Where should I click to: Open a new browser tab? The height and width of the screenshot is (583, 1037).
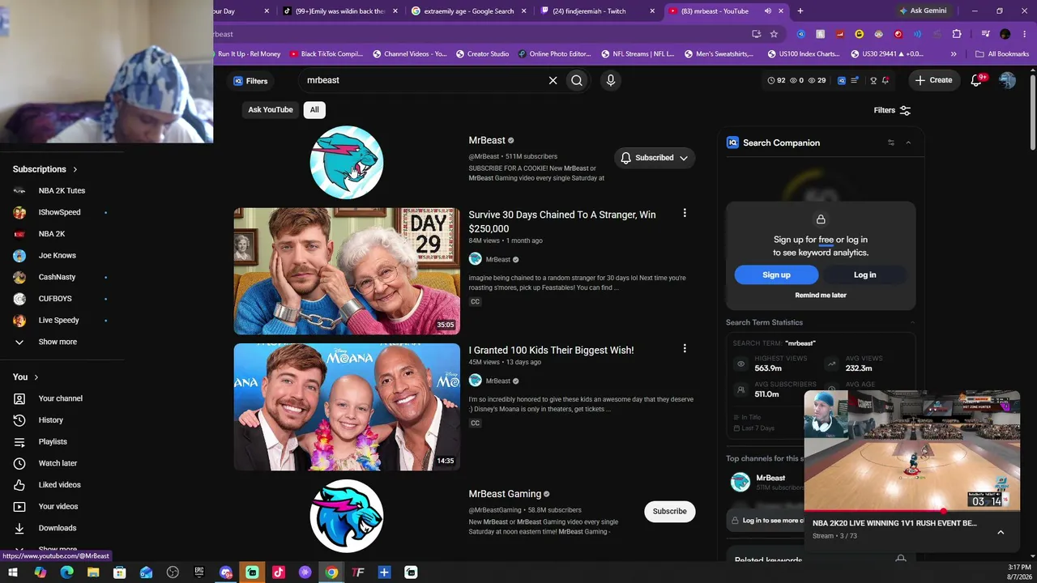(x=800, y=11)
